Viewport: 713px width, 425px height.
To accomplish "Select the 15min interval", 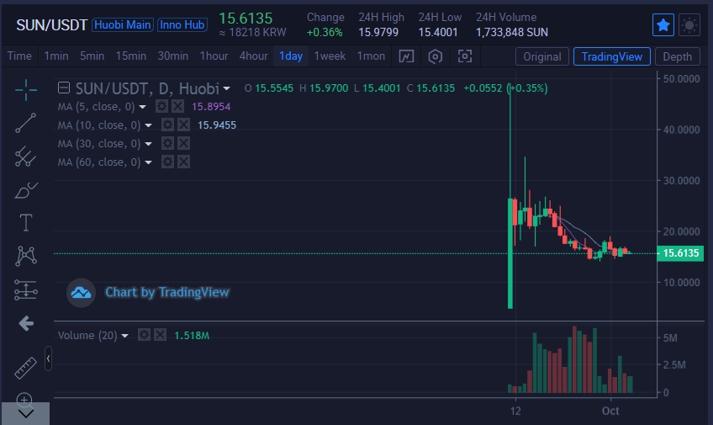I will pos(131,56).
